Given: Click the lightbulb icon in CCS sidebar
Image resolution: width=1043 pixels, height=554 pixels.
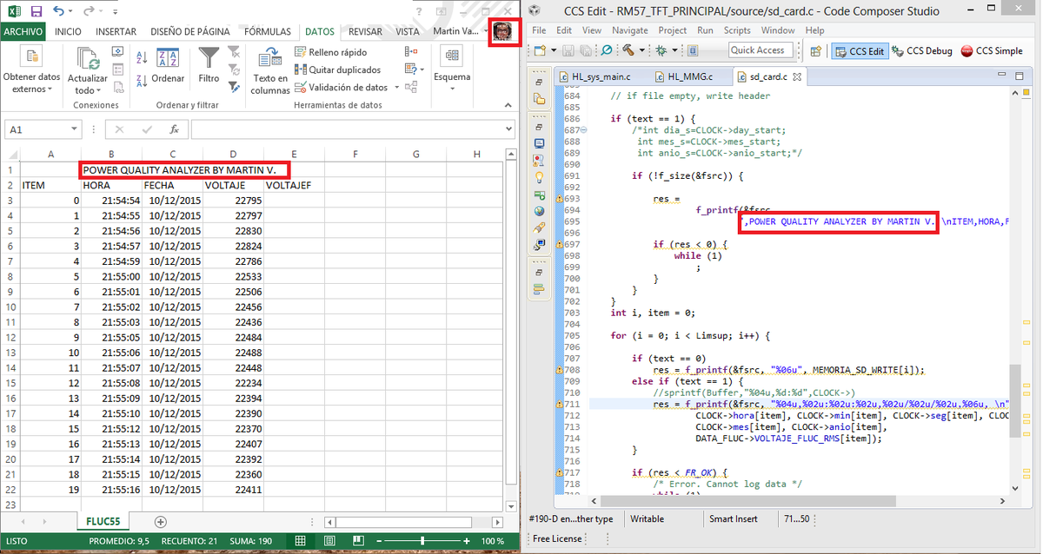Looking at the screenshot, I should pos(539,176).
